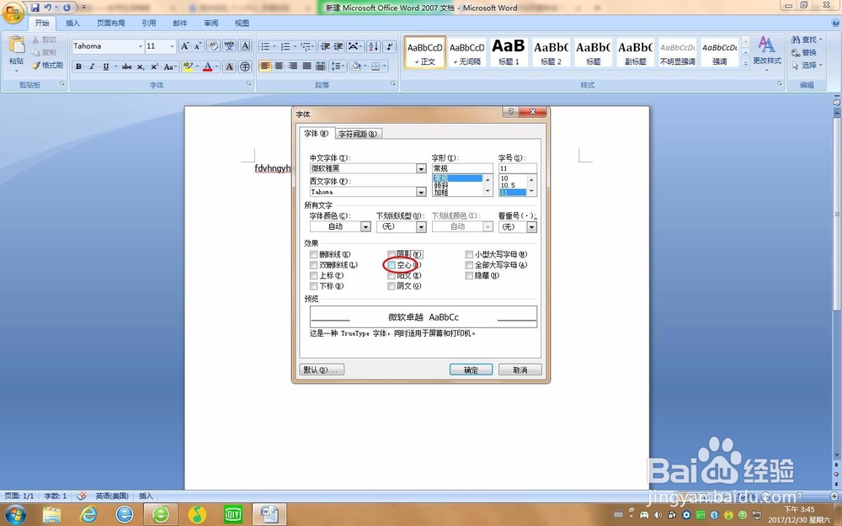Open the 中文字体 font dropdown
This screenshot has height=526, width=842.
tap(421, 168)
